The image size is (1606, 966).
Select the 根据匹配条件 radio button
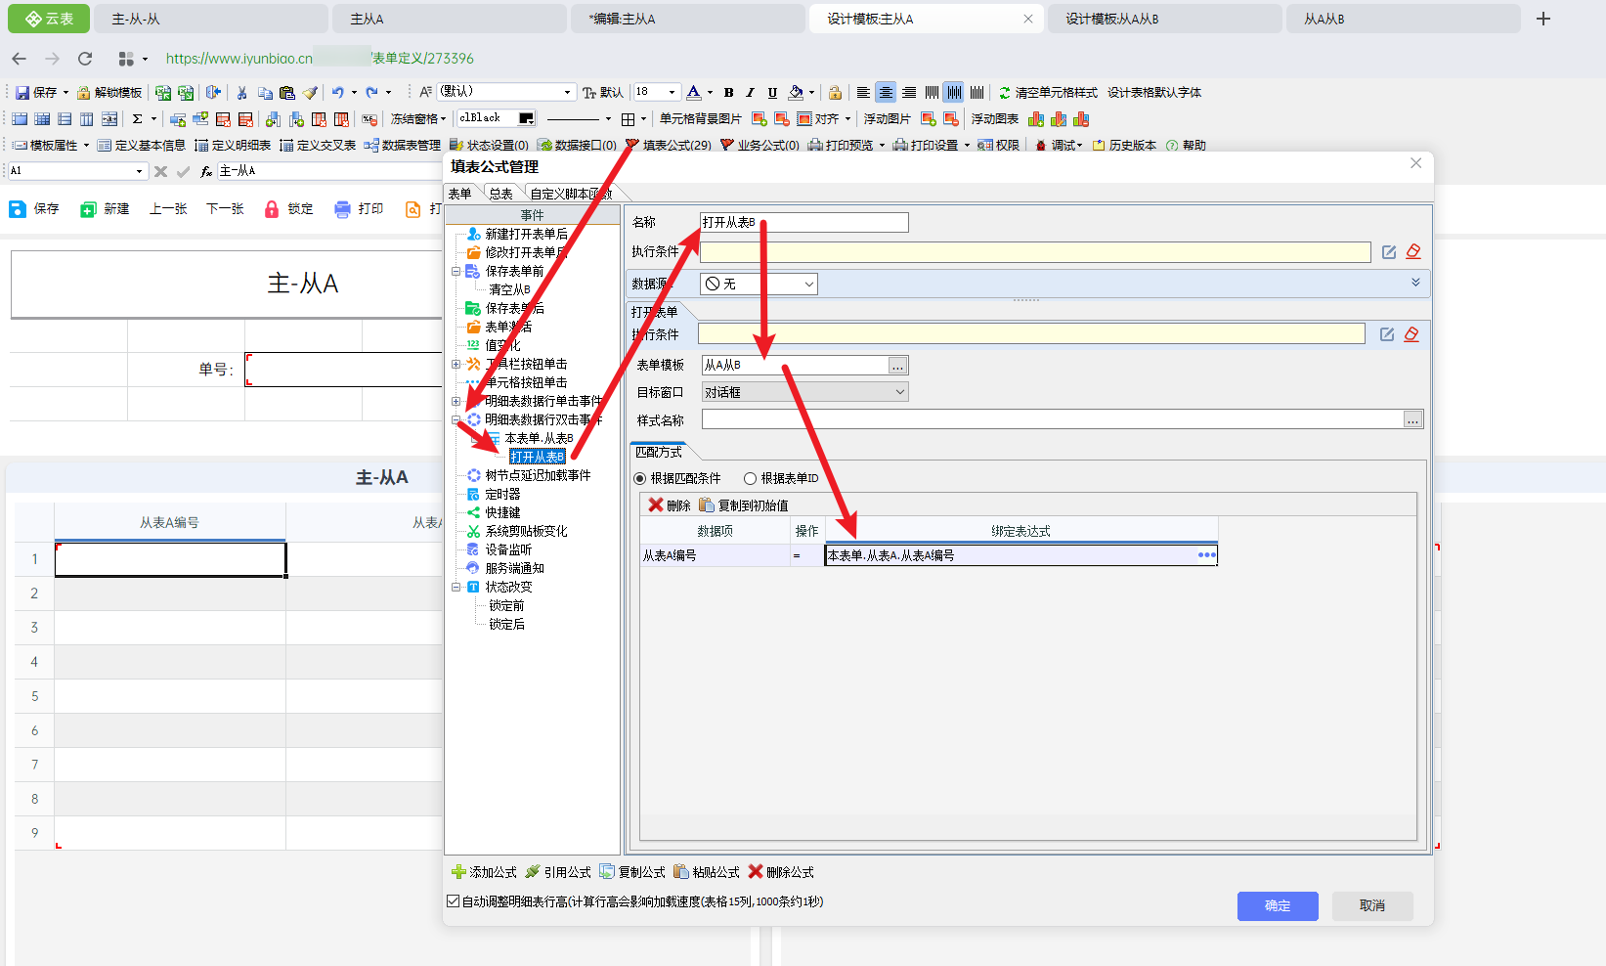pos(640,479)
